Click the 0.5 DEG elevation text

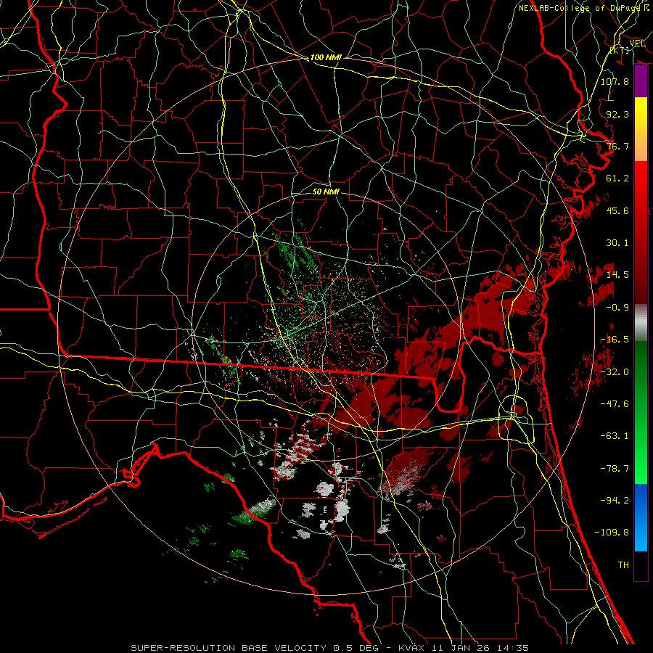356,648
